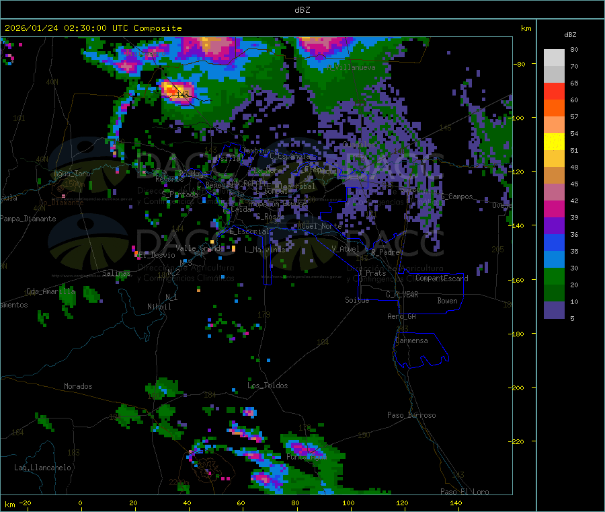Select the royal blue 35-36 dBZ legend swatch
605x512 pixels.
pyautogui.click(x=554, y=242)
